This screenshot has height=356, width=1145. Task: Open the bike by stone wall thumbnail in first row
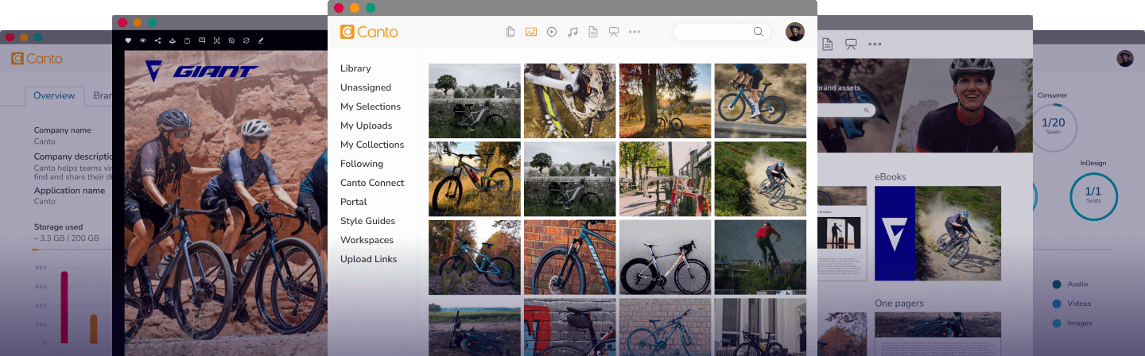click(475, 101)
